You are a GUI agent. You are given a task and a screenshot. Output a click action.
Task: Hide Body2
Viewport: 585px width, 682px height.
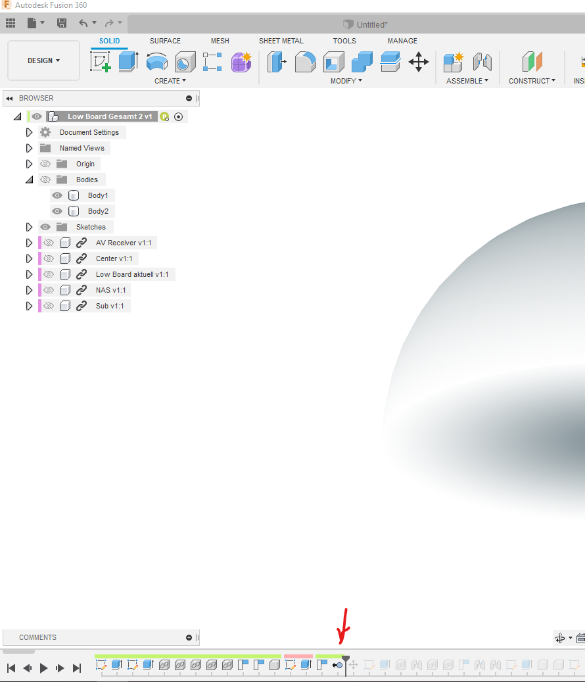tap(57, 211)
